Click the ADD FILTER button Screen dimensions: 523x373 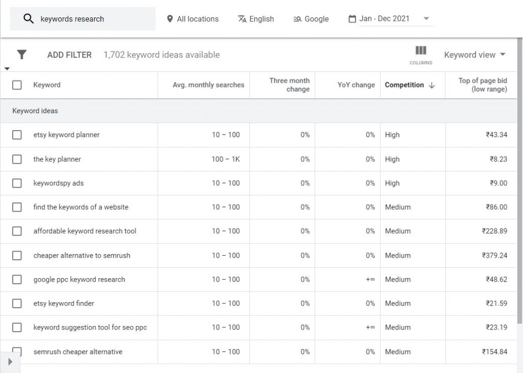[69, 54]
